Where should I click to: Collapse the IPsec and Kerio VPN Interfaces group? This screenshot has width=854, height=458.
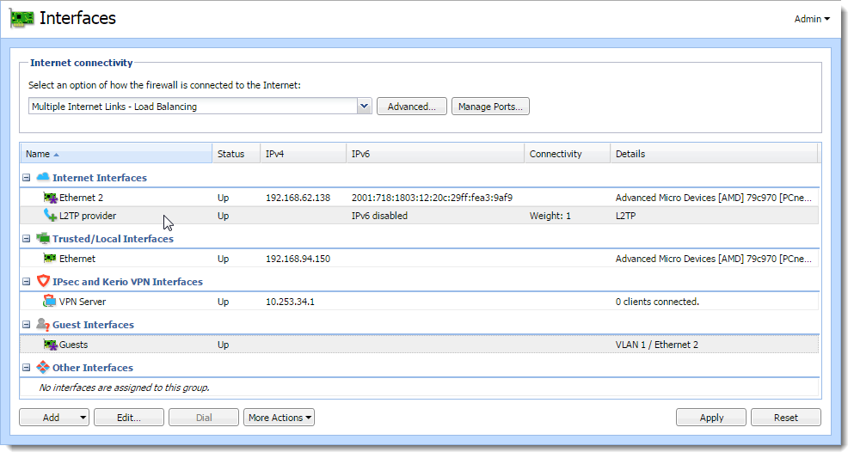[x=26, y=282]
